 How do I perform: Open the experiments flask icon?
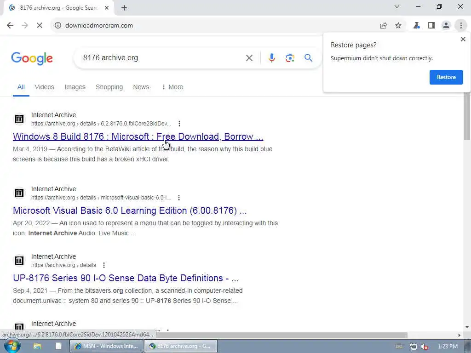tap(416, 26)
